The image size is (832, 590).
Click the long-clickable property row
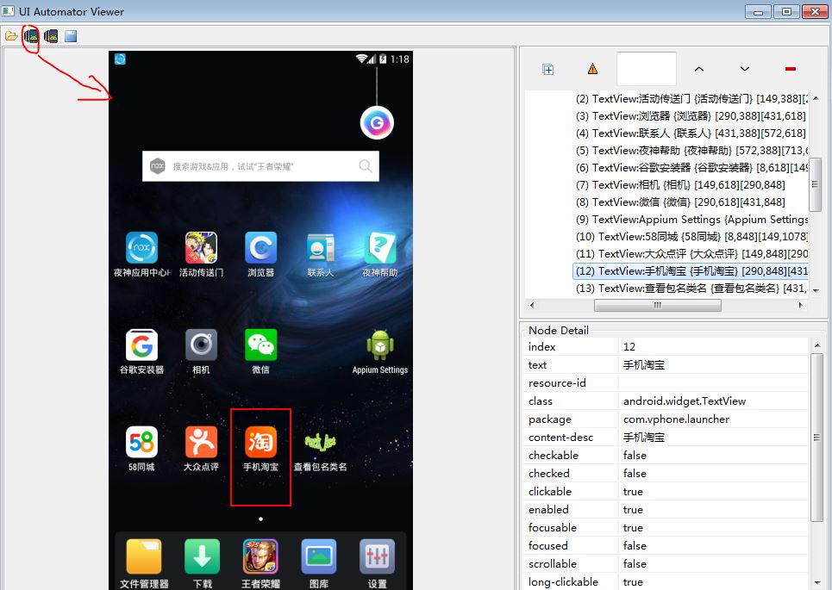667,582
